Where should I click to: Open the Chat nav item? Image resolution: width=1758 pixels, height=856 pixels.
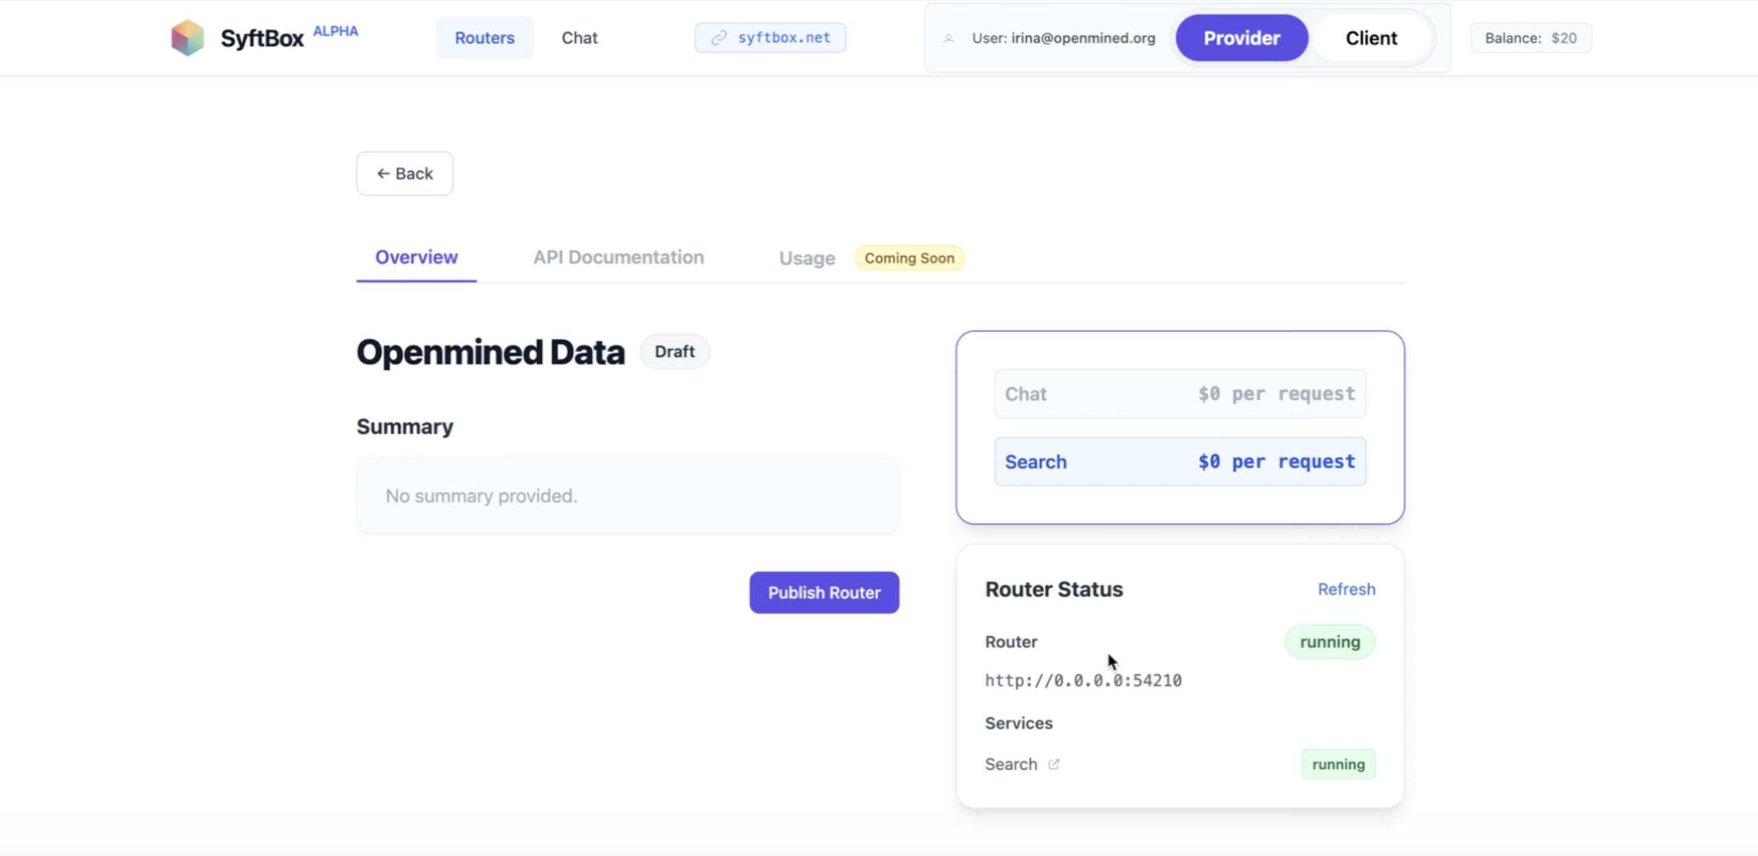pyautogui.click(x=580, y=38)
